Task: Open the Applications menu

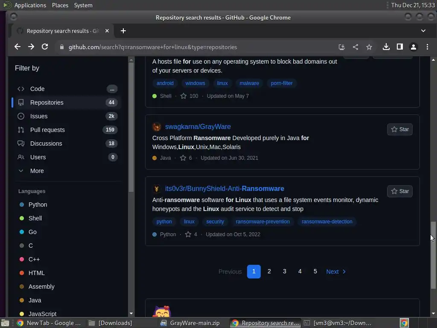Action: pyautogui.click(x=30, y=5)
